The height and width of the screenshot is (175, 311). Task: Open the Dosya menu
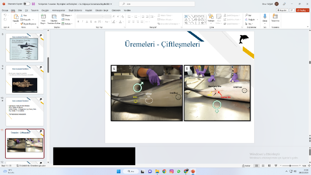click(5, 10)
